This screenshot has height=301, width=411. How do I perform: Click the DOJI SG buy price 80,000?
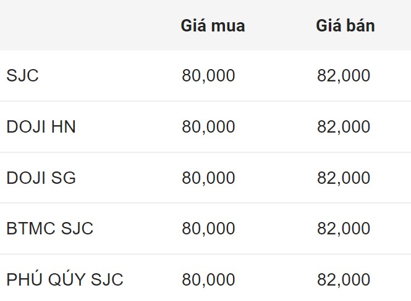click(x=208, y=178)
